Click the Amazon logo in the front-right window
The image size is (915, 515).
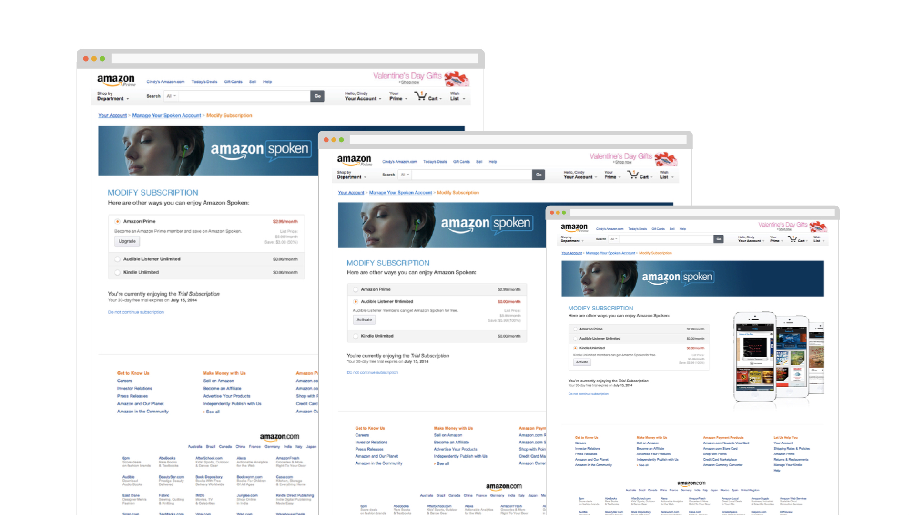[574, 227]
